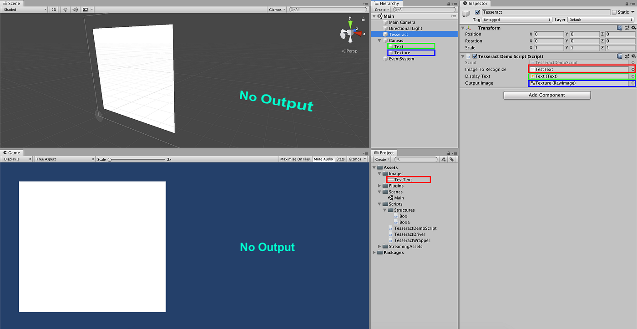Screen dimensions: 637x329
Task: Switch to the Project tab
Action: click(385, 152)
